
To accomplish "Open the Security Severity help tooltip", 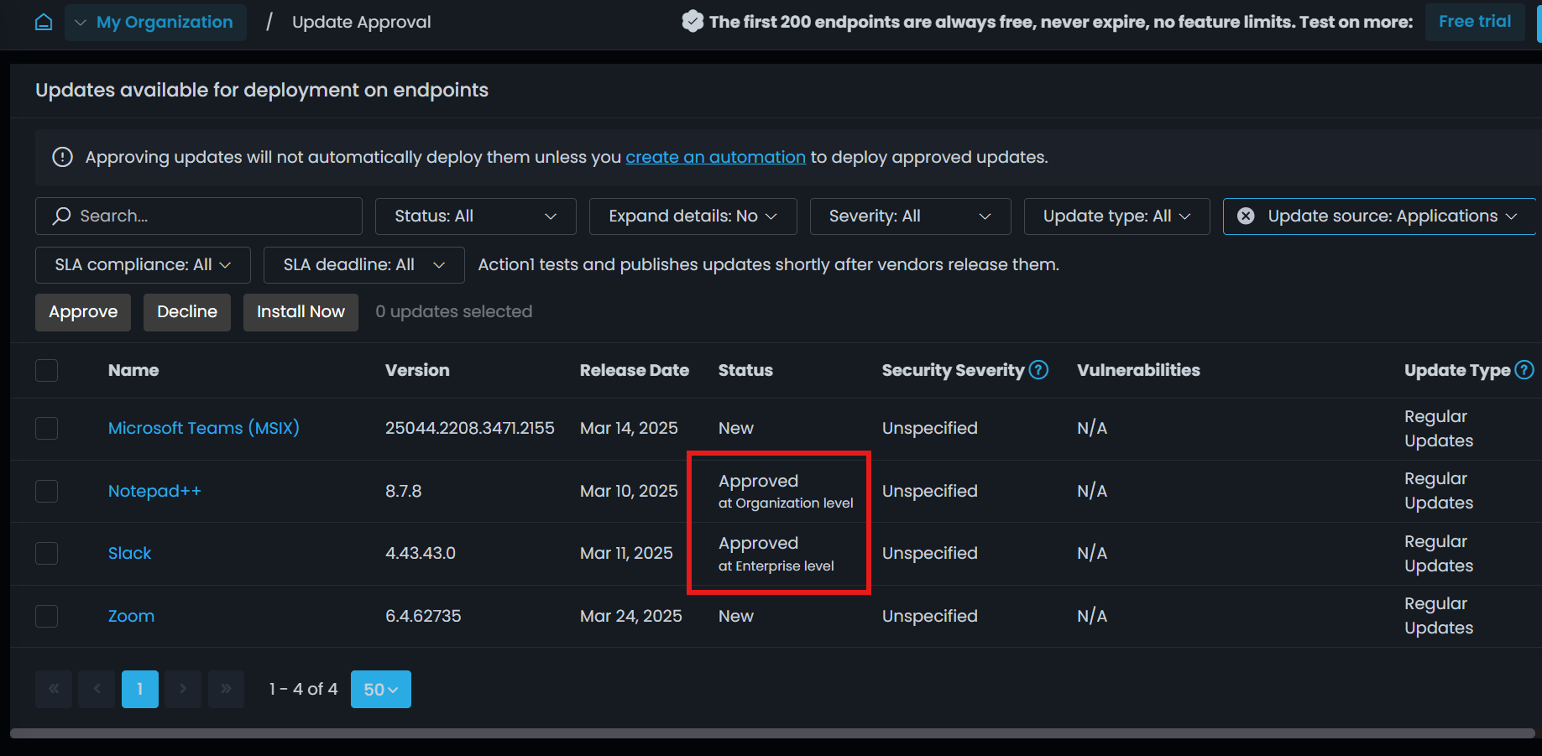I will [x=1040, y=369].
